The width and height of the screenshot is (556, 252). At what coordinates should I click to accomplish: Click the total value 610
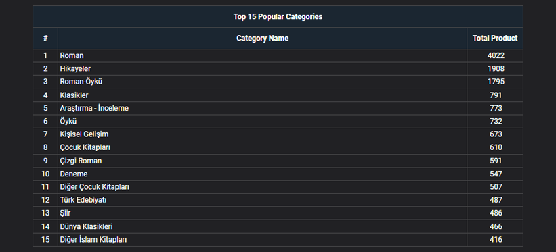496,147
